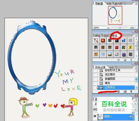Switch to the 导航器 tab

pyautogui.click(x=99, y=4)
